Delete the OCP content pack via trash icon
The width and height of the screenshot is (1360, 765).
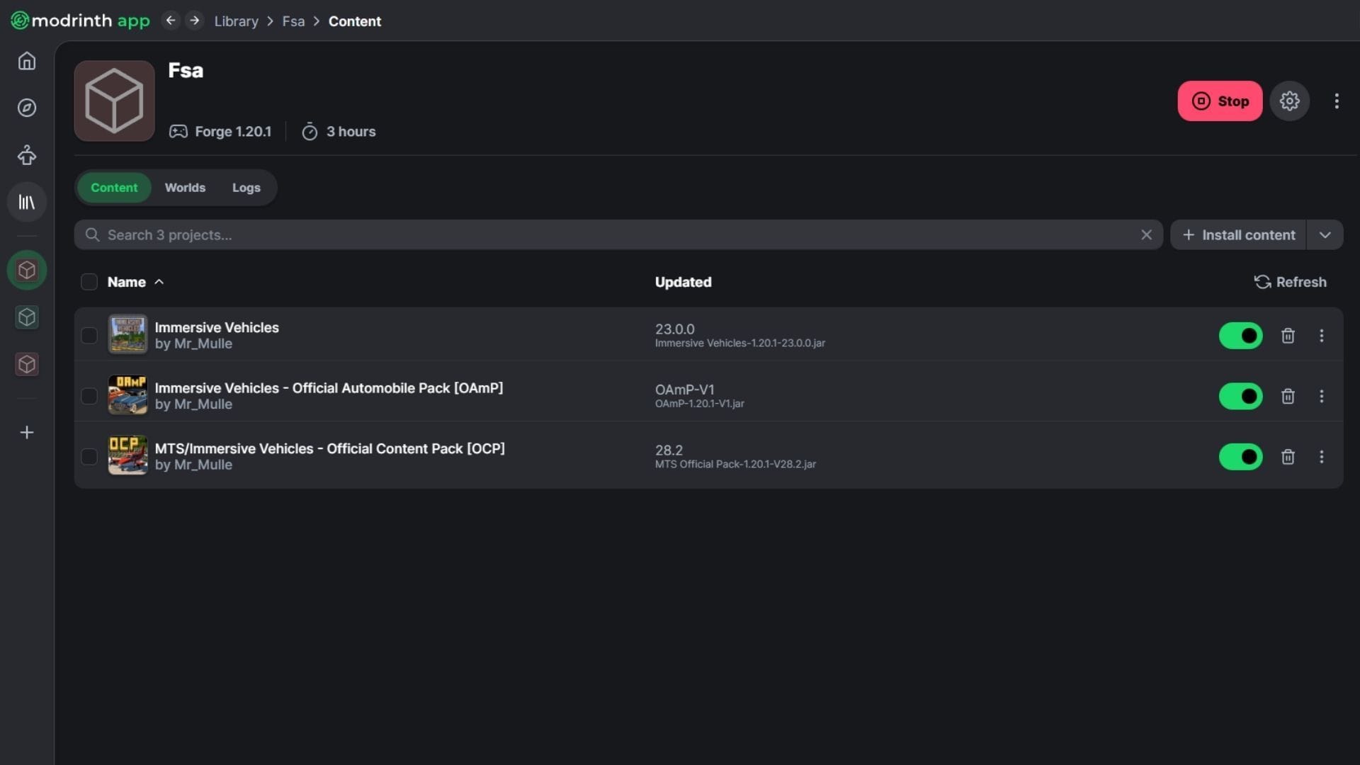point(1288,457)
